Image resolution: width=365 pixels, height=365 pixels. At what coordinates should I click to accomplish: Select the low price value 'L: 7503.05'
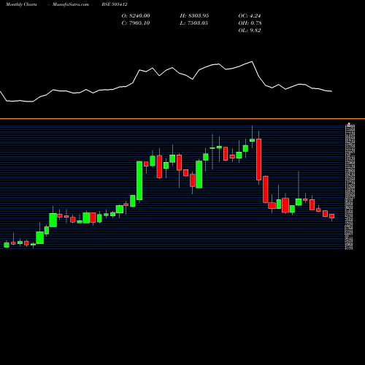194,23
